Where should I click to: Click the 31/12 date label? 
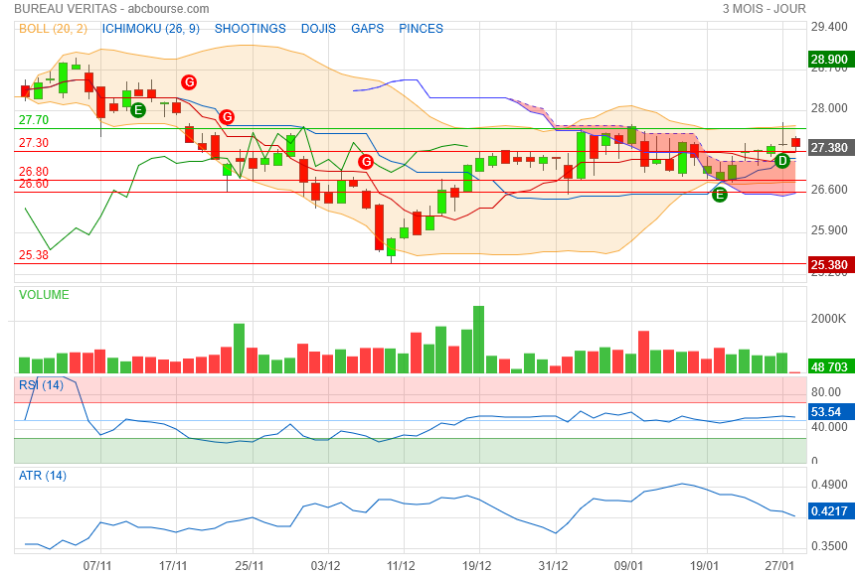(x=553, y=566)
